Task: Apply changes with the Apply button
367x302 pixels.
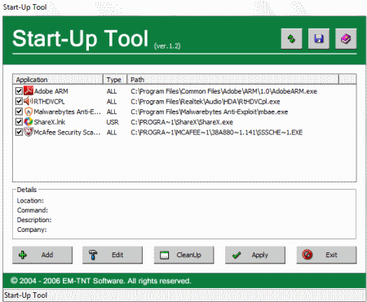Action: (255, 255)
